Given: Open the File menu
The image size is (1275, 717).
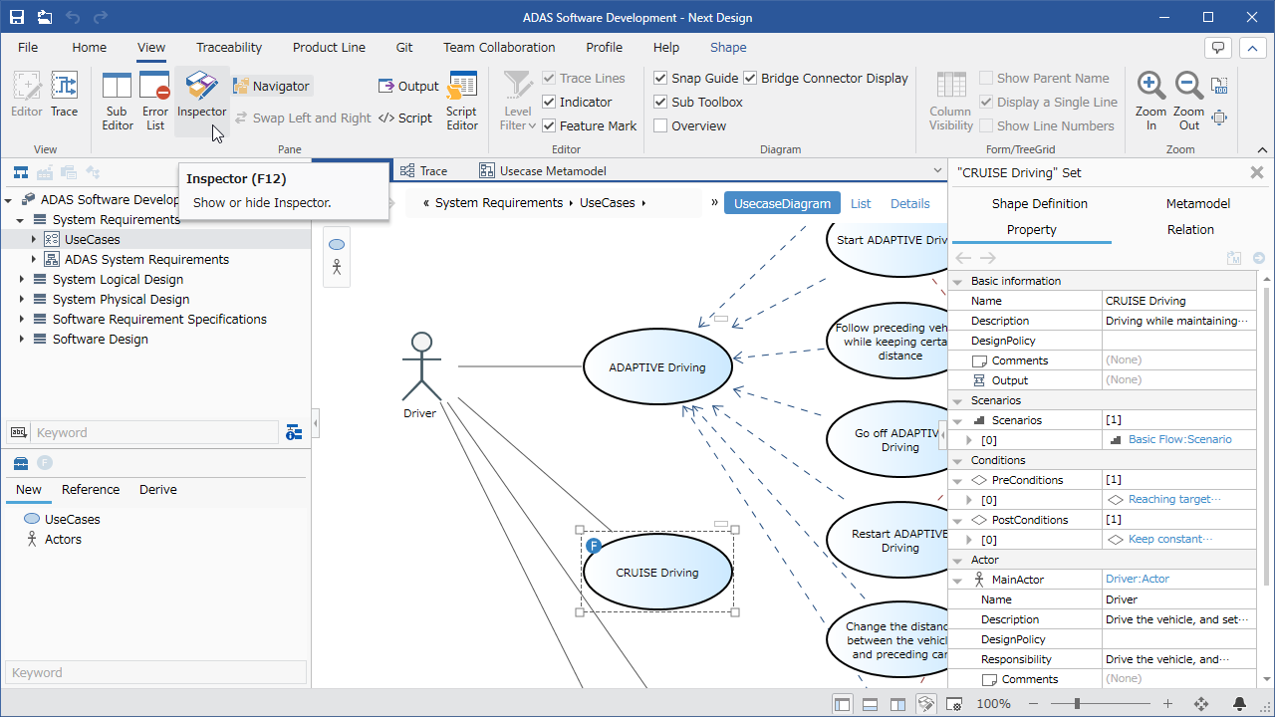Looking at the screenshot, I should coord(28,47).
